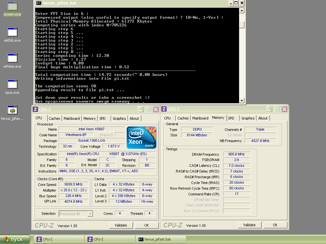This screenshot has height=244, width=326.
Task: Click the пуск Start button
Action: pos(15,240)
